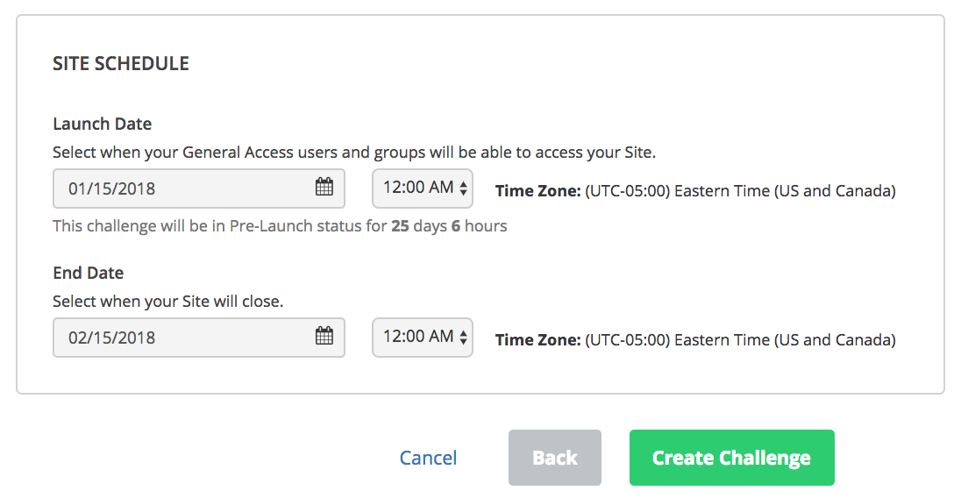
Task: Expand the End Date 12:00 AM time dropdown
Action: click(x=423, y=337)
